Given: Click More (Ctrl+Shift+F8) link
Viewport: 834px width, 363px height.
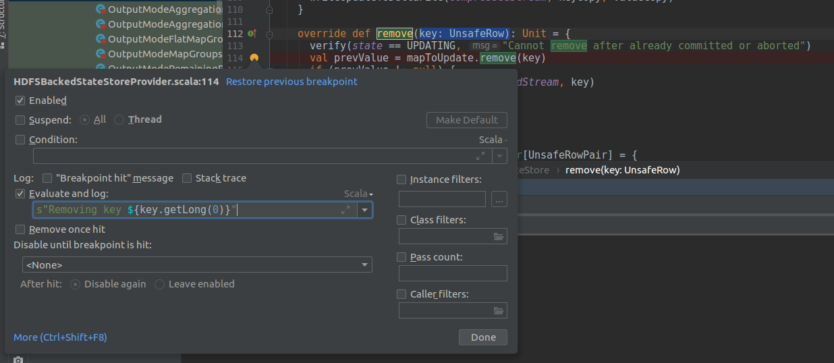Looking at the screenshot, I should coord(60,337).
